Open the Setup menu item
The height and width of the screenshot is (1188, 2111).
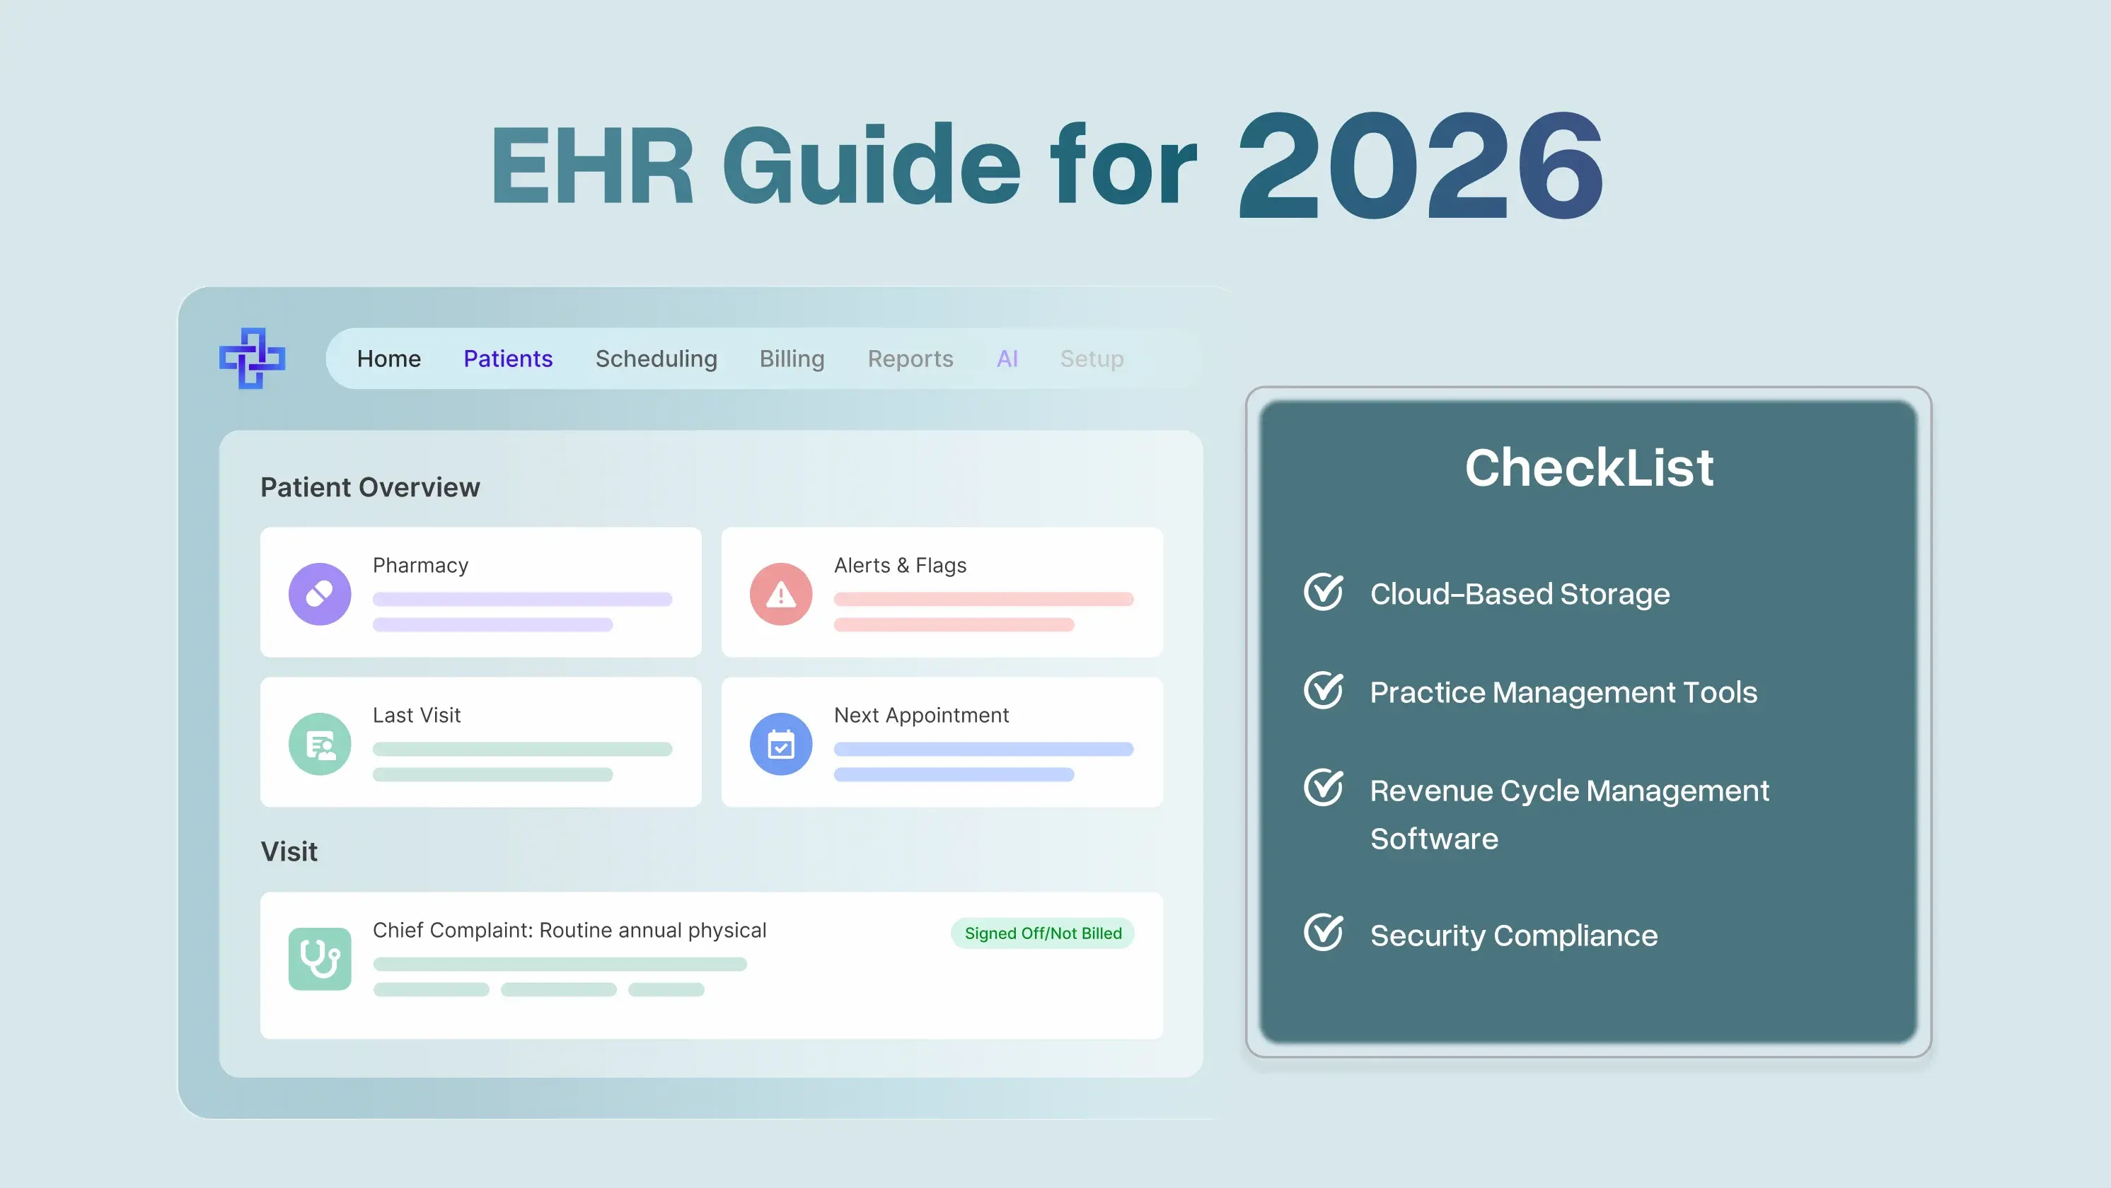pyautogui.click(x=1092, y=358)
